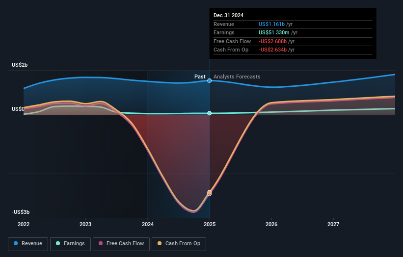Click the 2022 x-axis label
Screen dimensions: 403x257
pyautogui.click(x=24, y=224)
